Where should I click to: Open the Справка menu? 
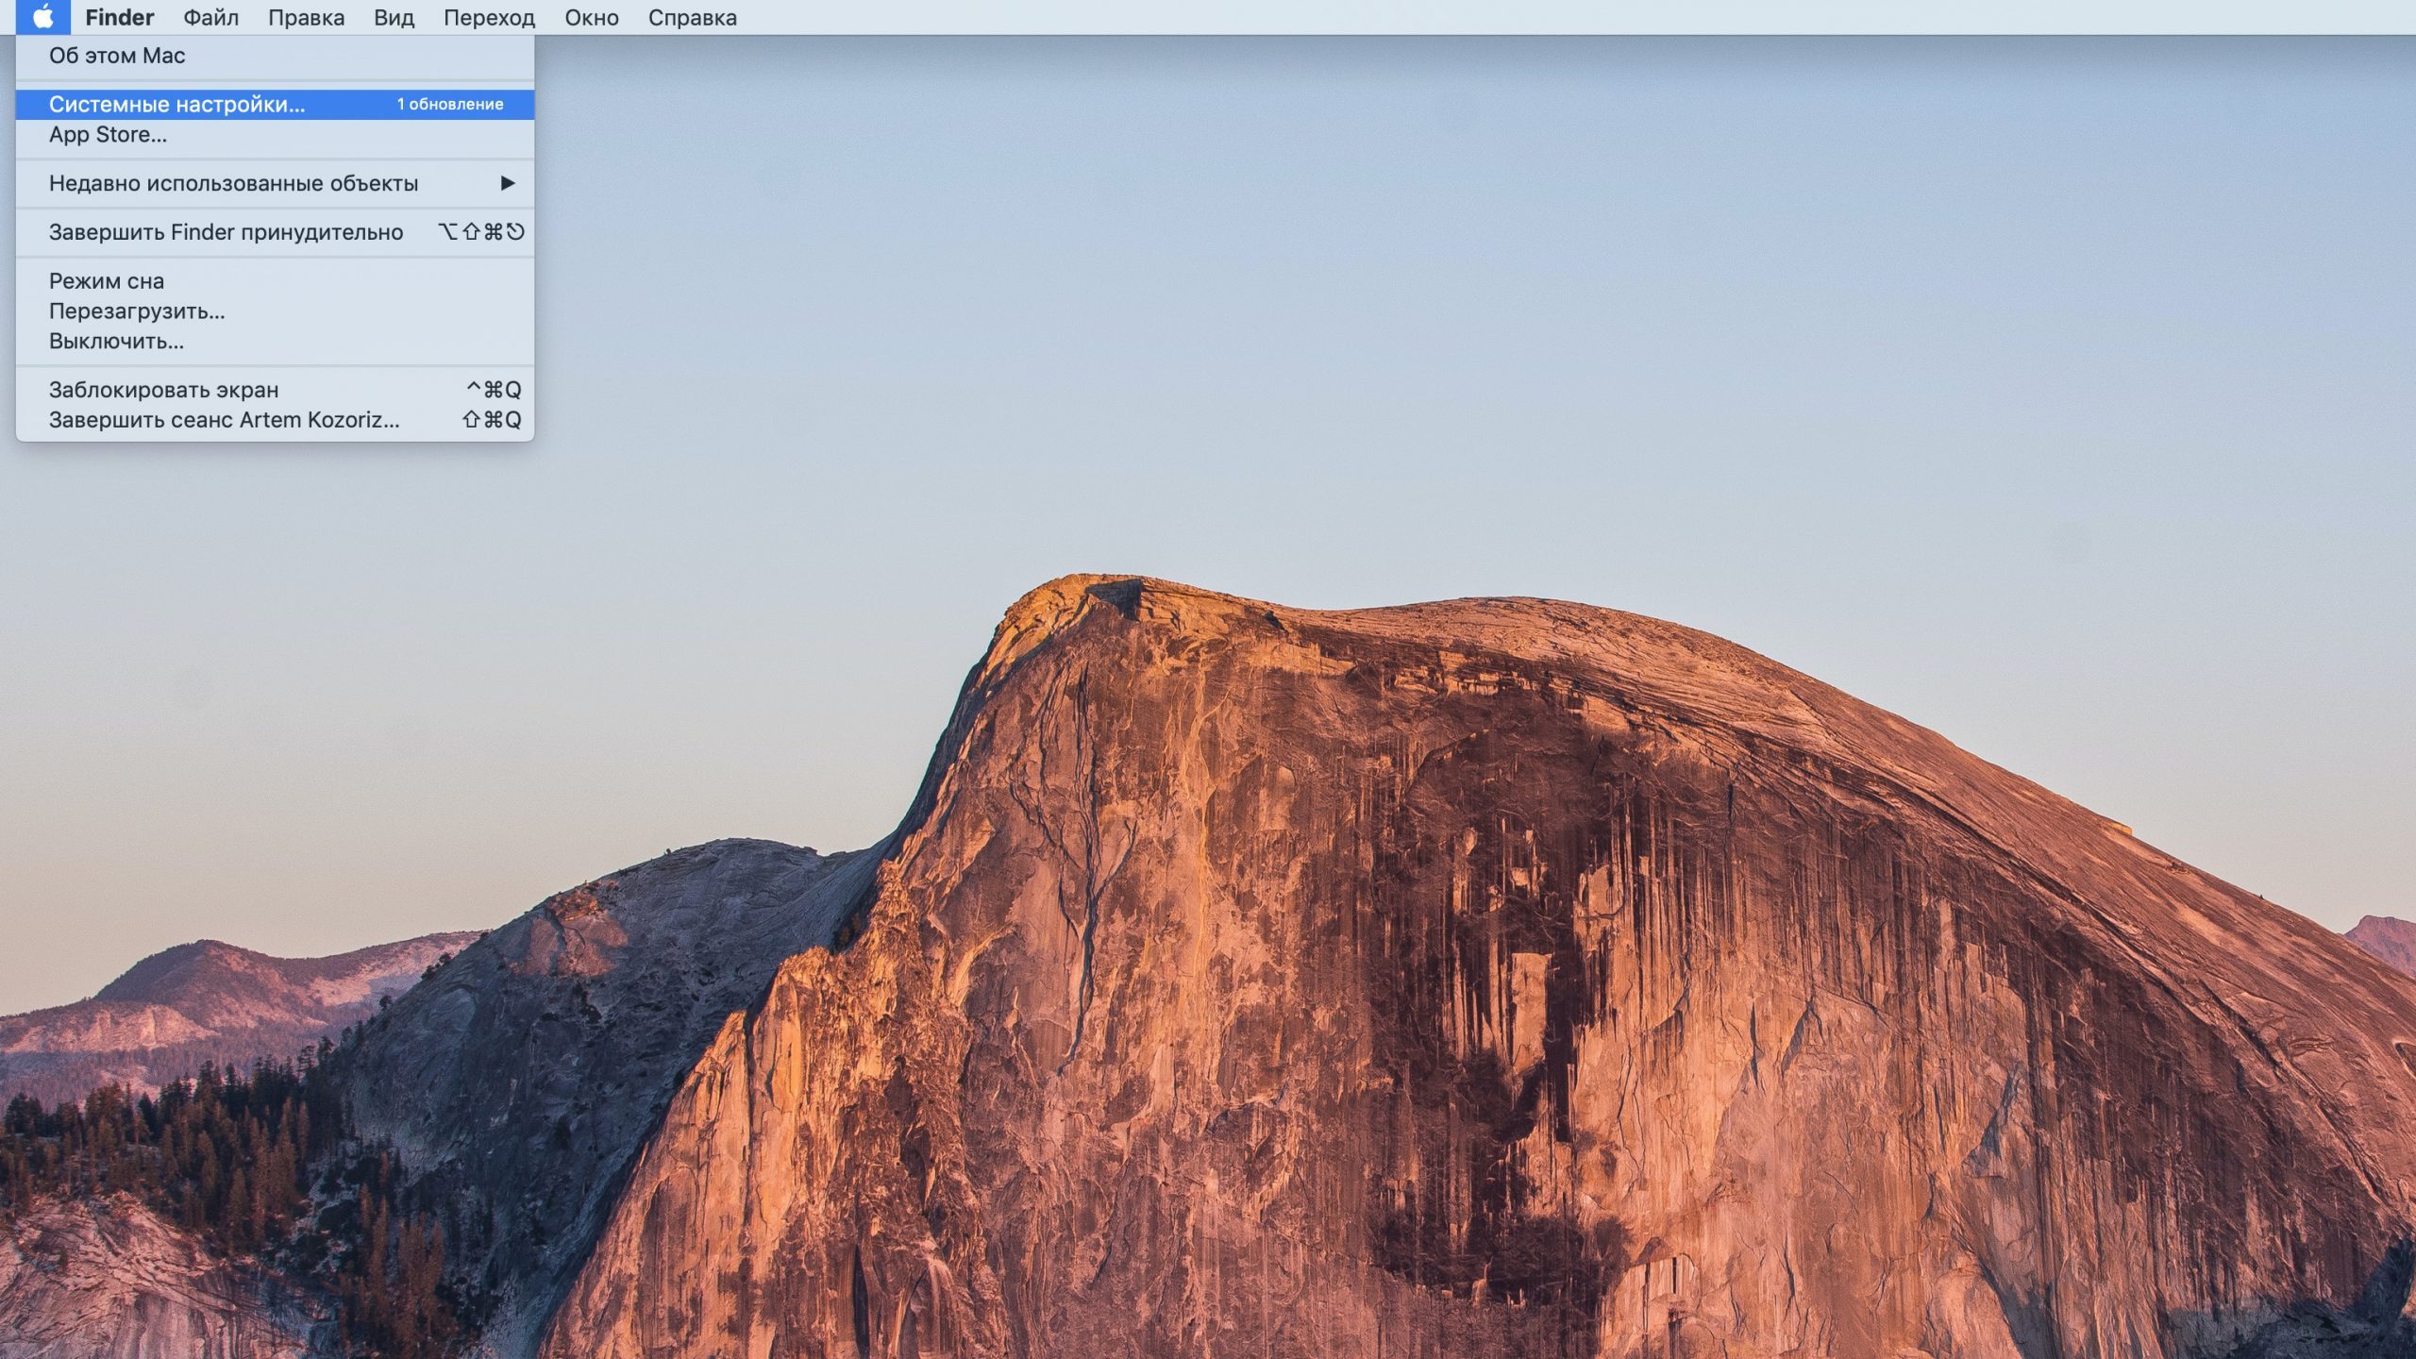point(692,17)
